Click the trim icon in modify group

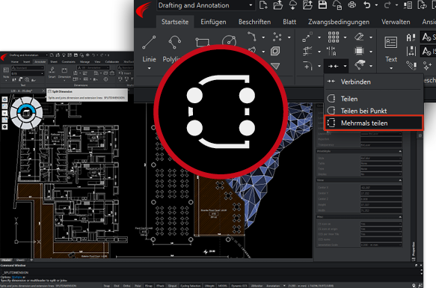[x=307, y=51]
